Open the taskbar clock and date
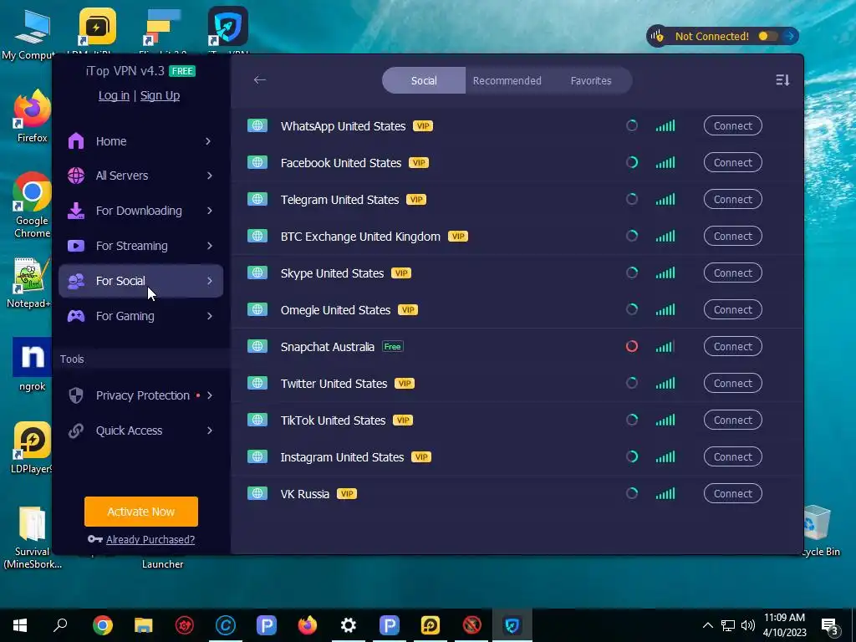 click(x=784, y=625)
